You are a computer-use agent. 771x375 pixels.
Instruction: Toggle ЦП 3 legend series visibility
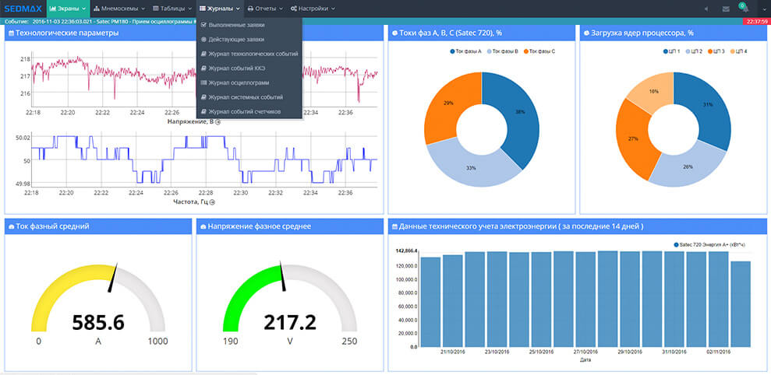point(714,51)
